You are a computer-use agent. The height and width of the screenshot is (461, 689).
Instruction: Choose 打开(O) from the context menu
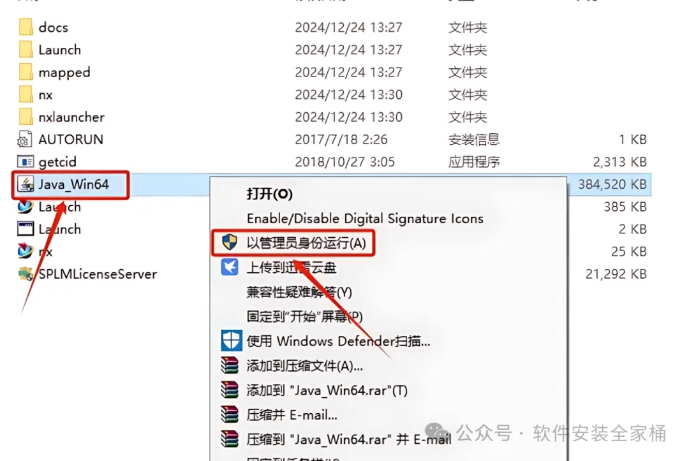click(x=269, y=194)
